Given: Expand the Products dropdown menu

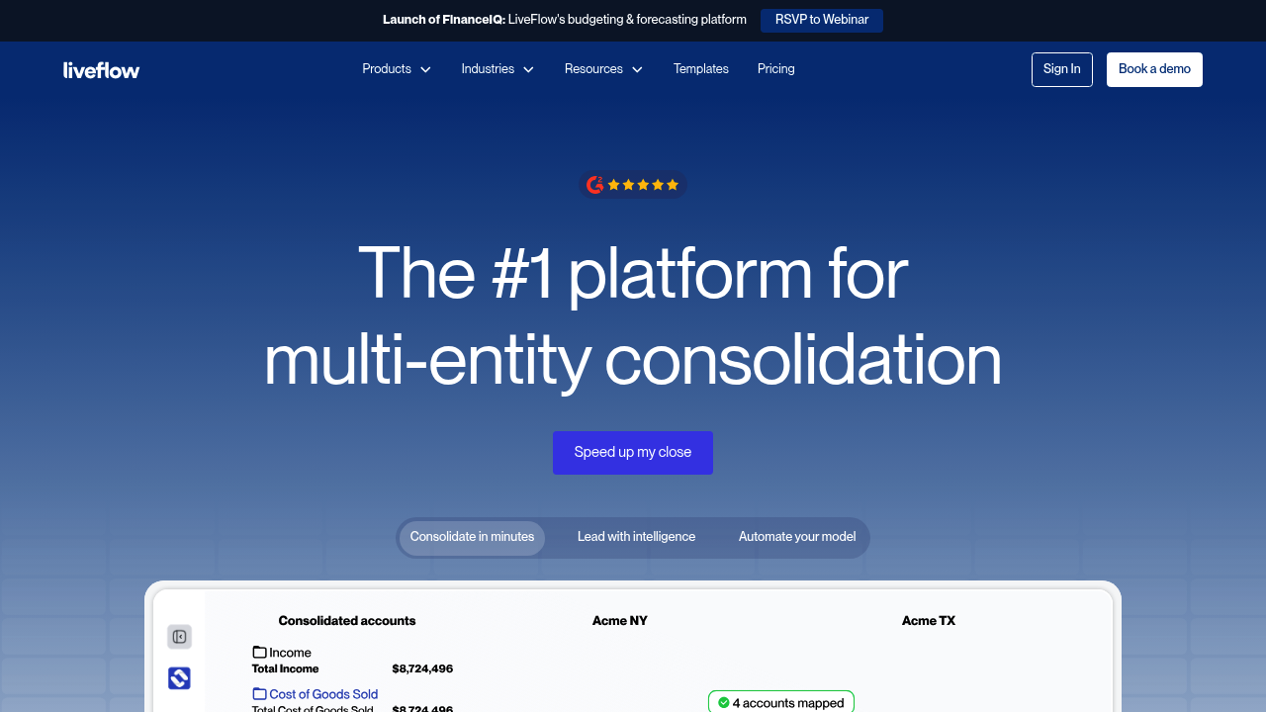Looking at the screenshot, I should point(397,69).
